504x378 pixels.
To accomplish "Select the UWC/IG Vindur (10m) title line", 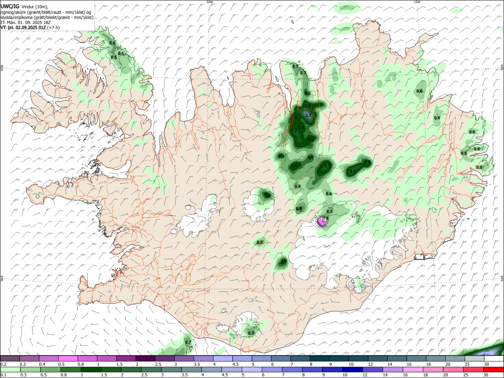I will (24, 7).
